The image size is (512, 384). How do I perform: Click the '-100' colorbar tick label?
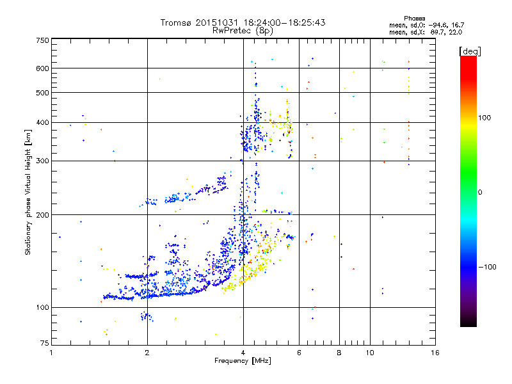coord(487,267)
